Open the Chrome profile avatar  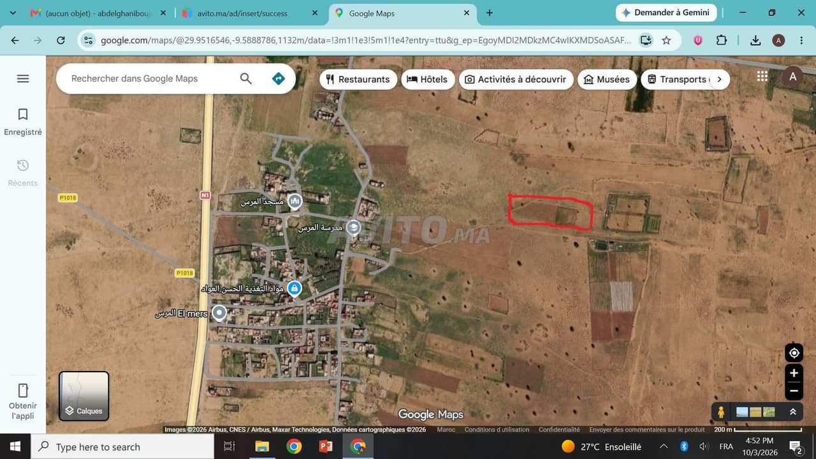coord(778,40)
